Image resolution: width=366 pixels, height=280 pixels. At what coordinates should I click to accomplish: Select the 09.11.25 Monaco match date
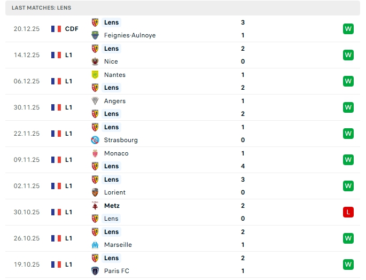tap(27, 160)
